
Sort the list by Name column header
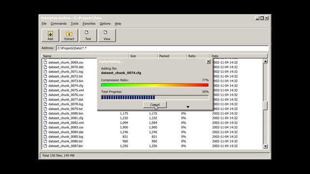tap(85, 56)
